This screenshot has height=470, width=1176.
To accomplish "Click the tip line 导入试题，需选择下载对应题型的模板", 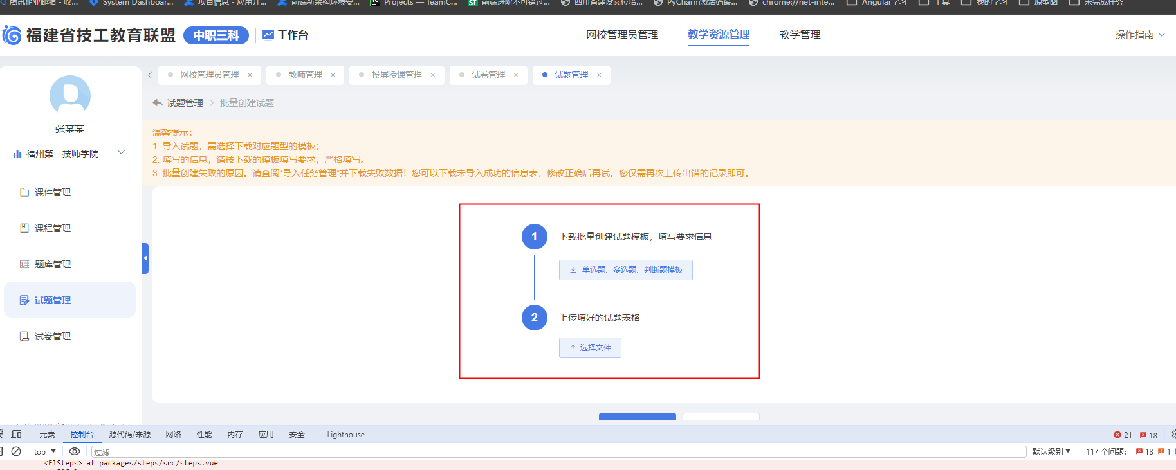I will (235, 146).
